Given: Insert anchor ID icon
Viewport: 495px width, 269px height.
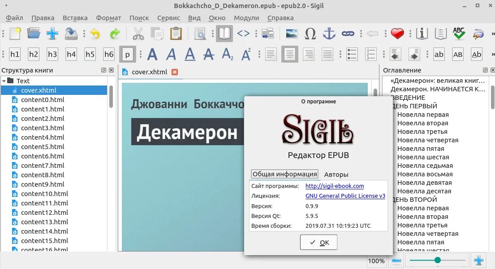Looking at the screenshot, I should 329,34.
